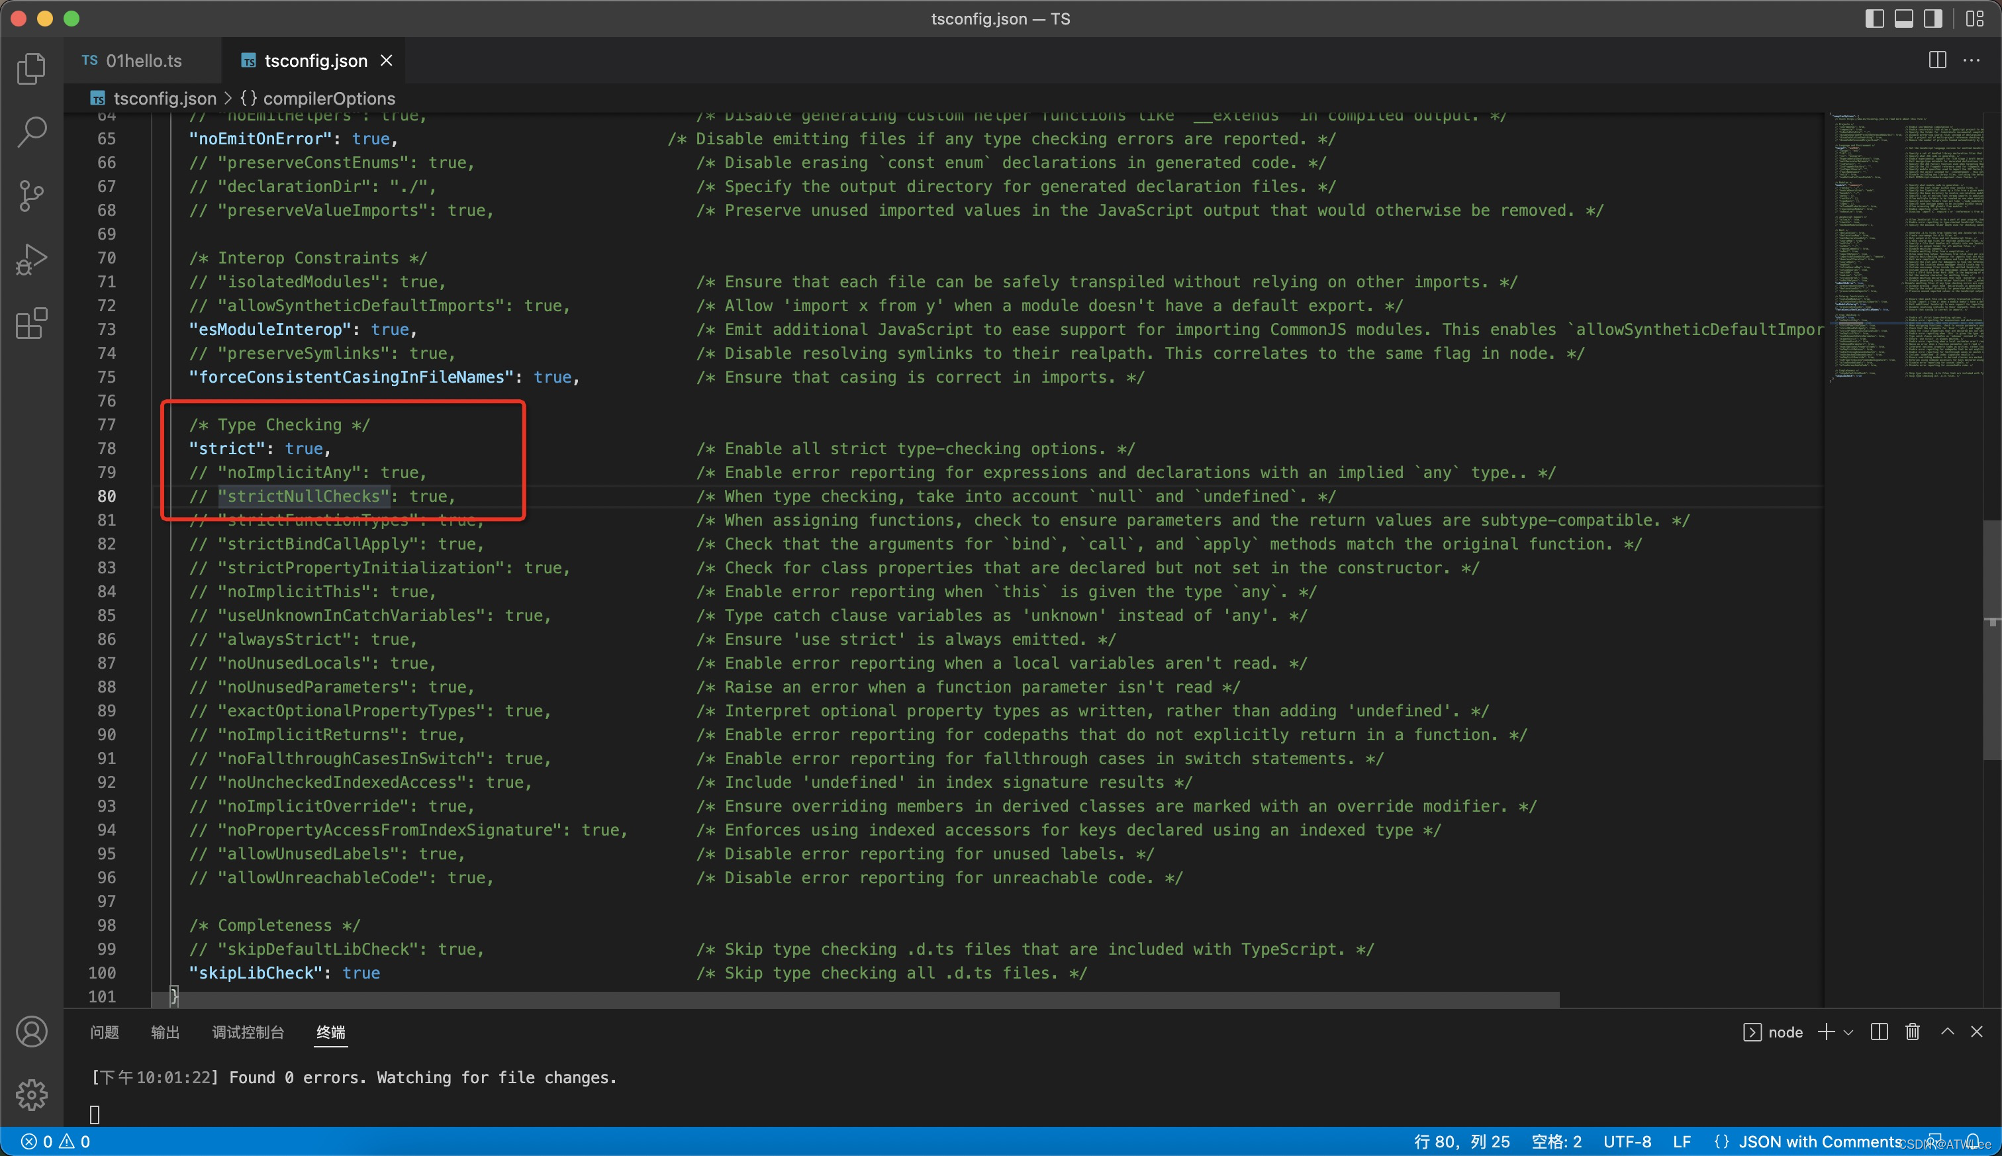
Task: Change file encoding UTF-8
Action: point(1627,1141)
